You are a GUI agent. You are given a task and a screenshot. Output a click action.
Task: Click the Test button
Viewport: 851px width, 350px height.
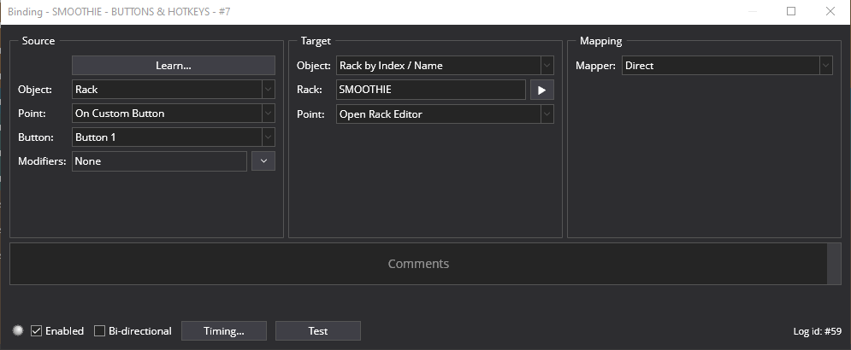pos(317,330)
